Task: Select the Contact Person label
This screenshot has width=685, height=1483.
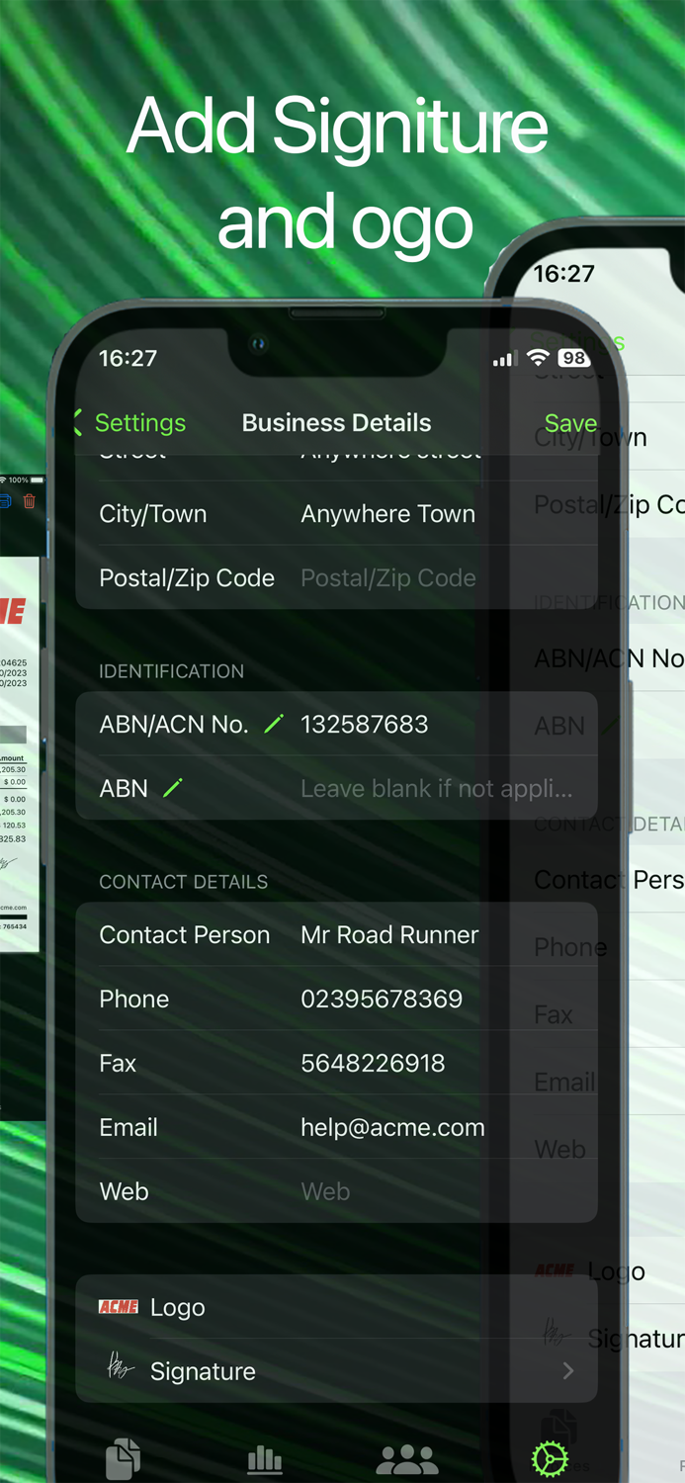Action: pos(185,935)
